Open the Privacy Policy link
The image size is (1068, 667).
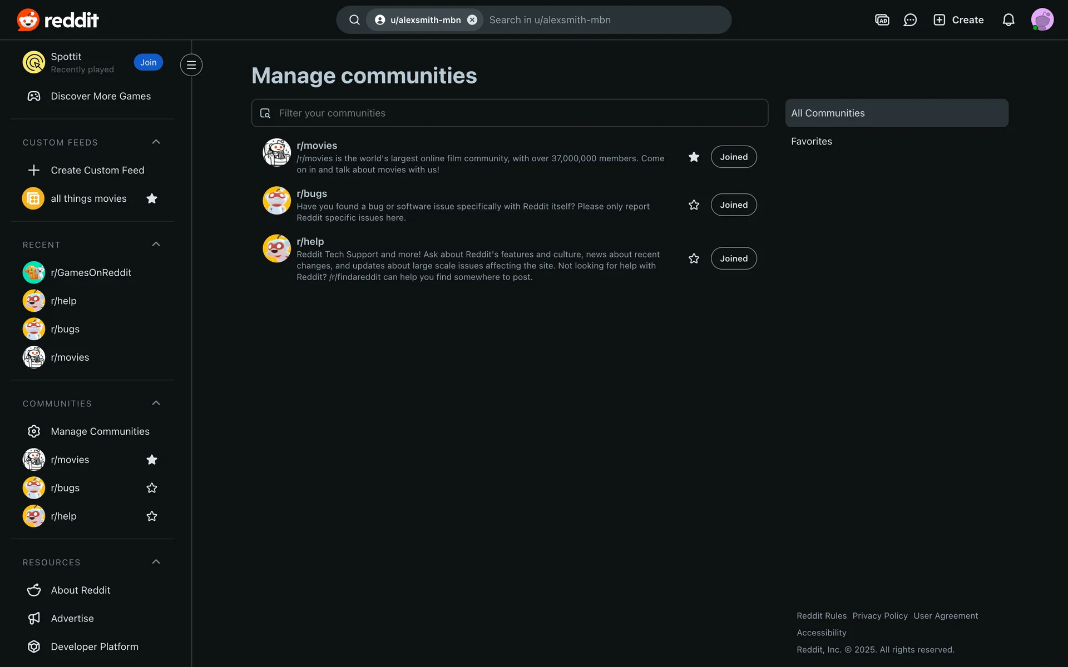coord(879,616)
